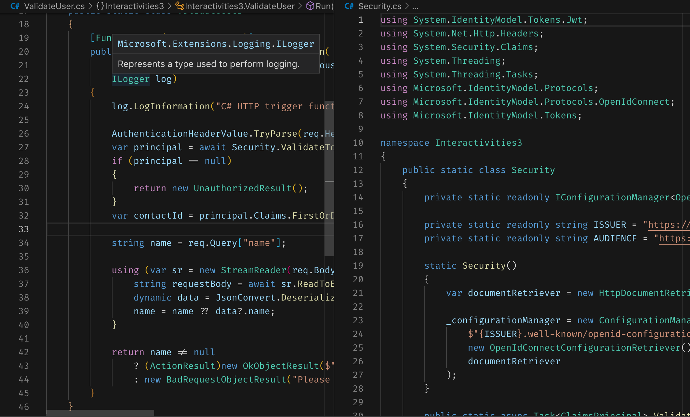Image resolution: width=690 pixels, height=417 pixels.
Task: Click the {} namespace icon before Interactivities3
Action: [100, 6]
